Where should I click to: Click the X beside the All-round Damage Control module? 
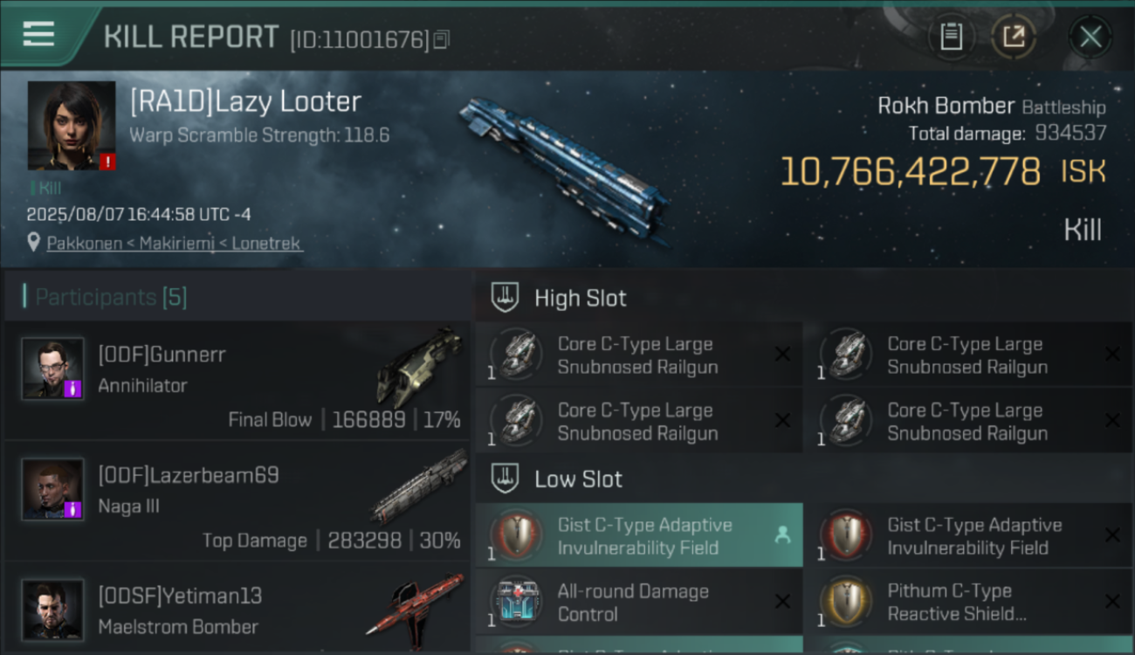[x=782, y=602]
